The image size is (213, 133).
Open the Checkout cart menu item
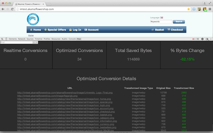pyautogui.click(x=175, y=30)
